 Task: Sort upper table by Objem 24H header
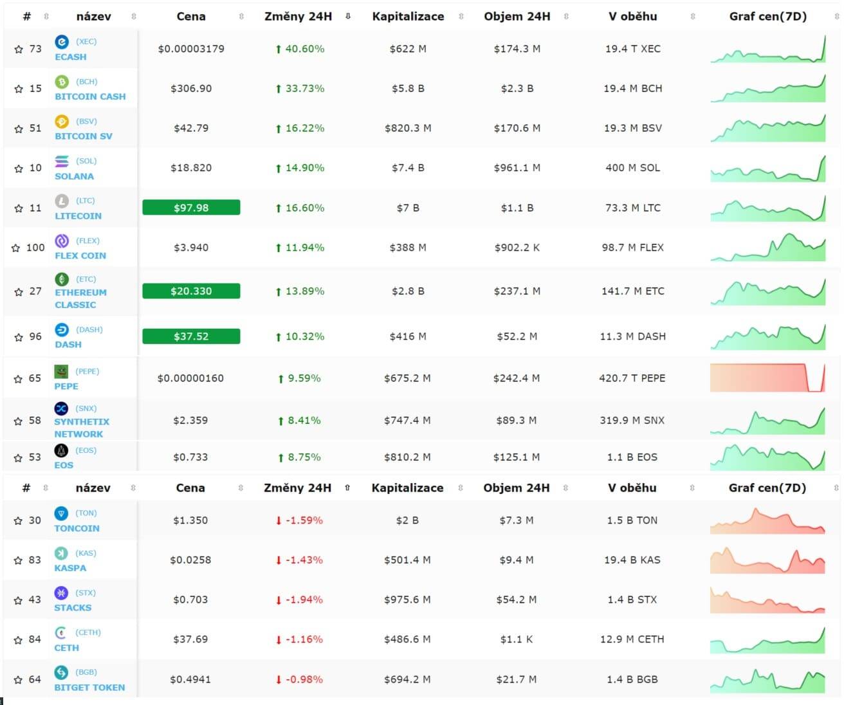[517, 17]
